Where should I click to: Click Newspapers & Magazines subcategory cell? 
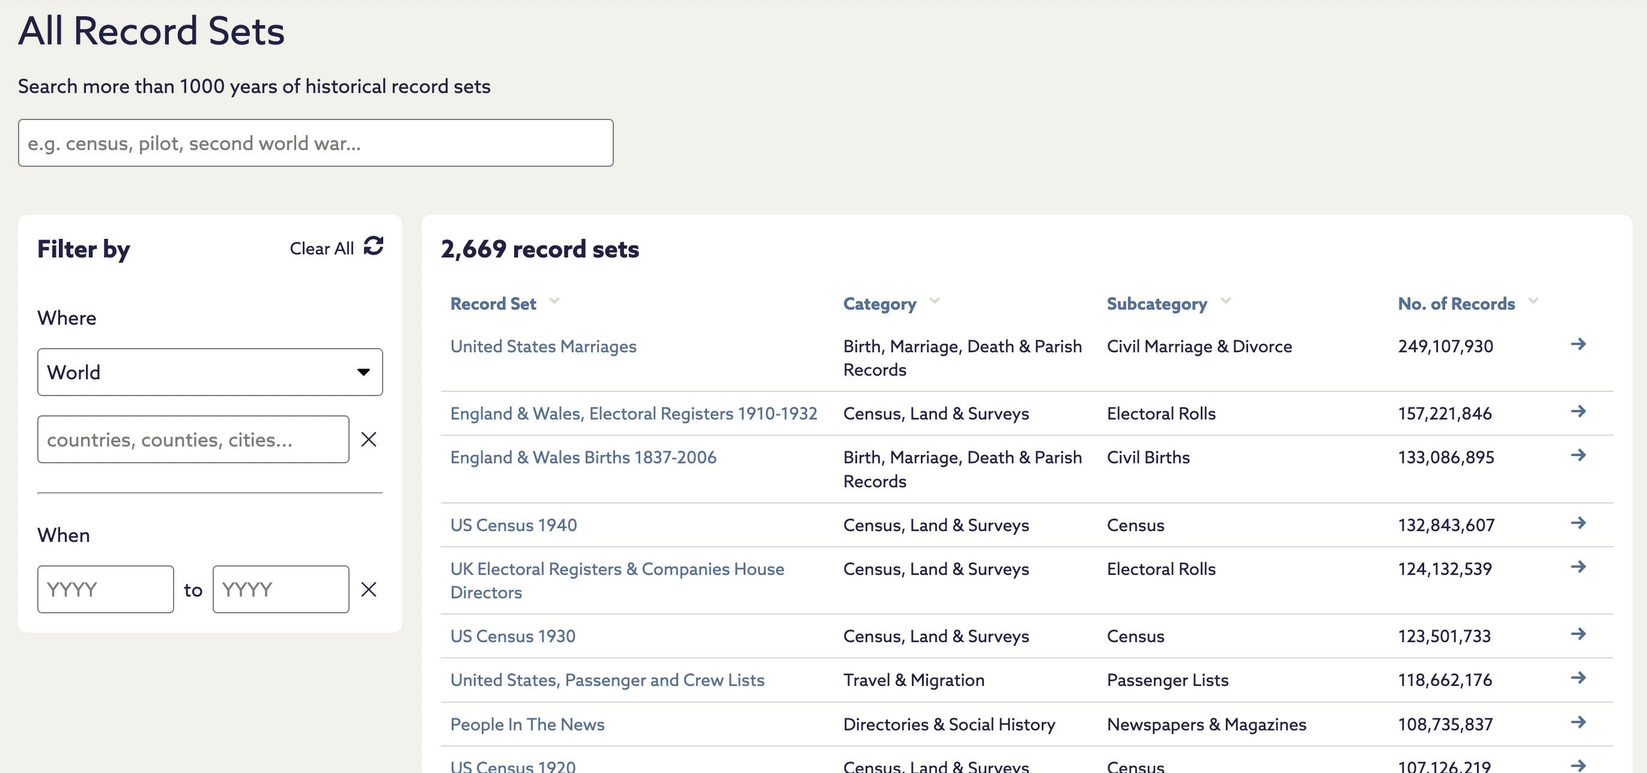[x=1207, y=724]
